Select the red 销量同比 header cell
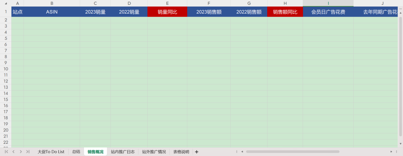This screenshot has height=156, width=403. pyautogui.click(x=167, y=12)
